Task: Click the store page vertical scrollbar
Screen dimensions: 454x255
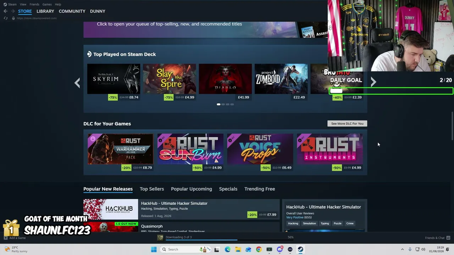Action: 452,126
